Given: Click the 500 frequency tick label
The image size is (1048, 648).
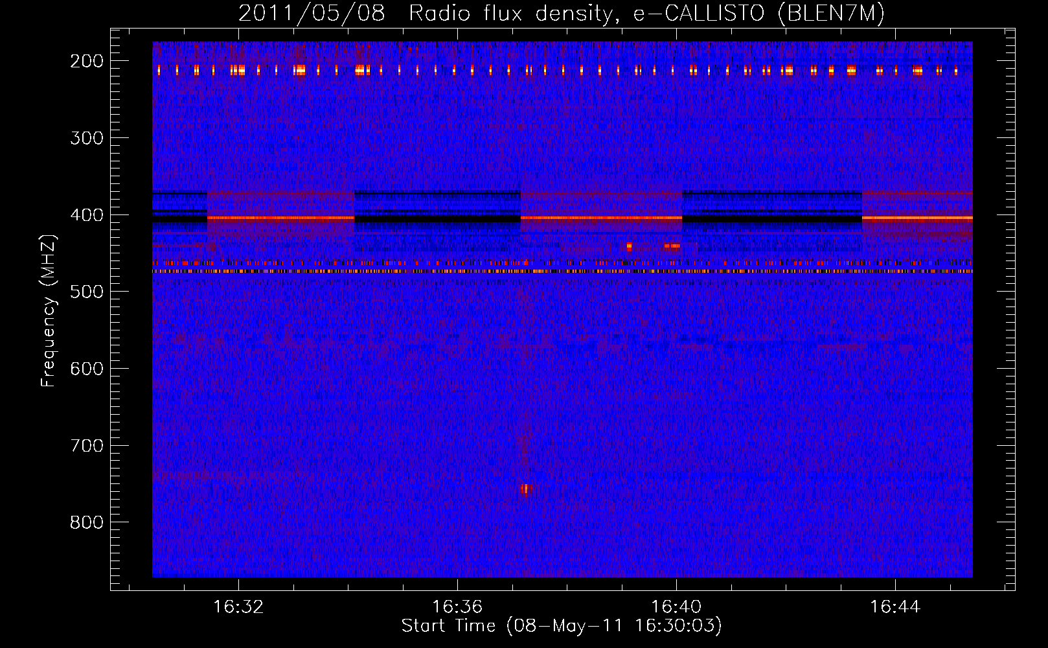Looking at the screenshot, I should coord(87,292).
